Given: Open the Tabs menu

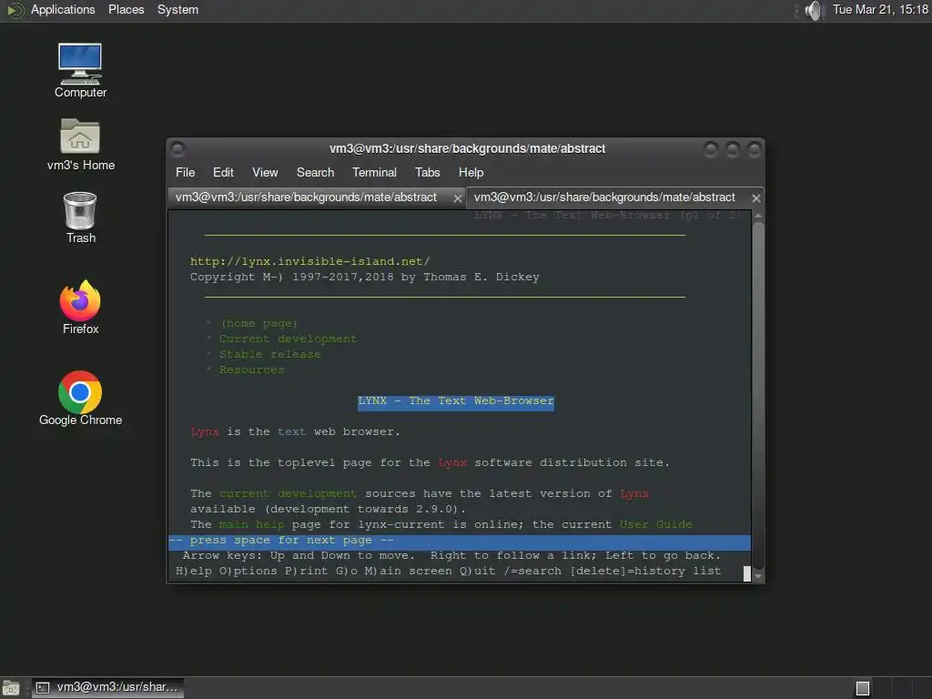Looking at the screenshot, I should tap(428, 172).
